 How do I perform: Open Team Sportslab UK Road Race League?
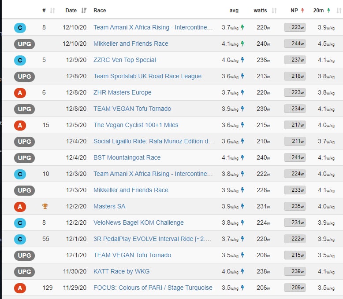(x=147, y=76)
